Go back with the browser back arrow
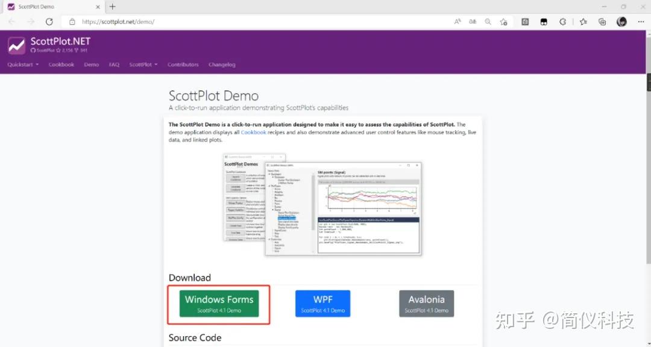Image resolution: width=651 pixels, height=347 pixels. point(11,22)
